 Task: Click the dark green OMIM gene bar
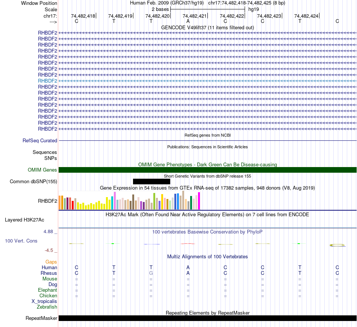[207, 170]
